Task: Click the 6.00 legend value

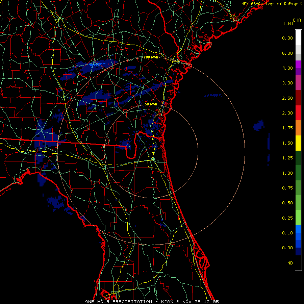Action: click(x=287, y=53)
